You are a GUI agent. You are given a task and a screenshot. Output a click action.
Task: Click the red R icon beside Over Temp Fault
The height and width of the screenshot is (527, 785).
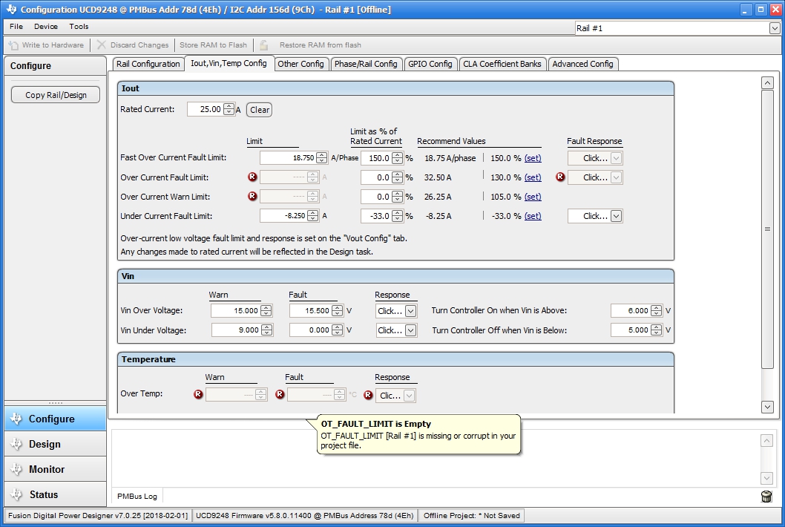[280, 394]
